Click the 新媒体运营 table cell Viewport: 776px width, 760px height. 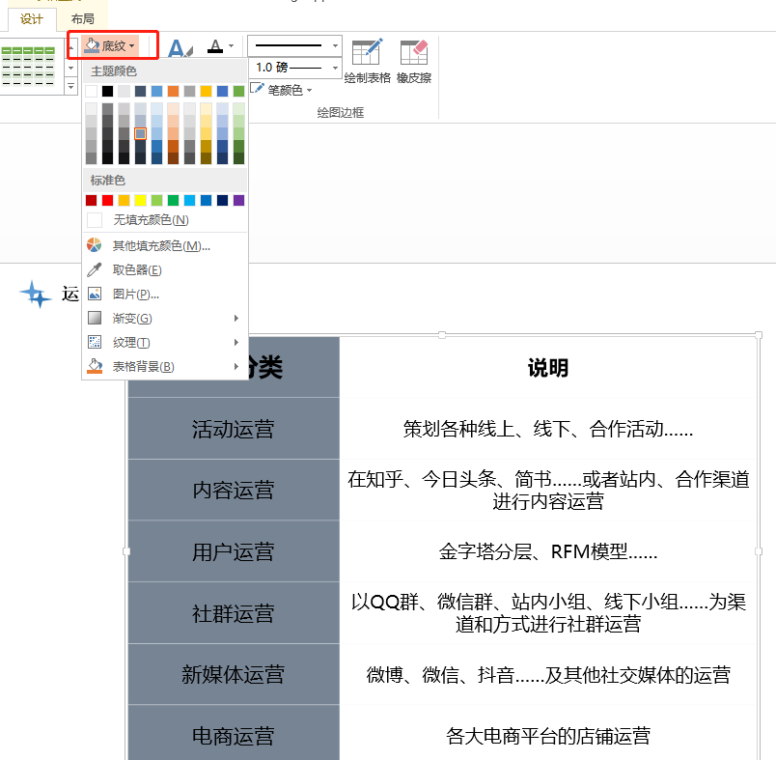(x=234, y=674)
